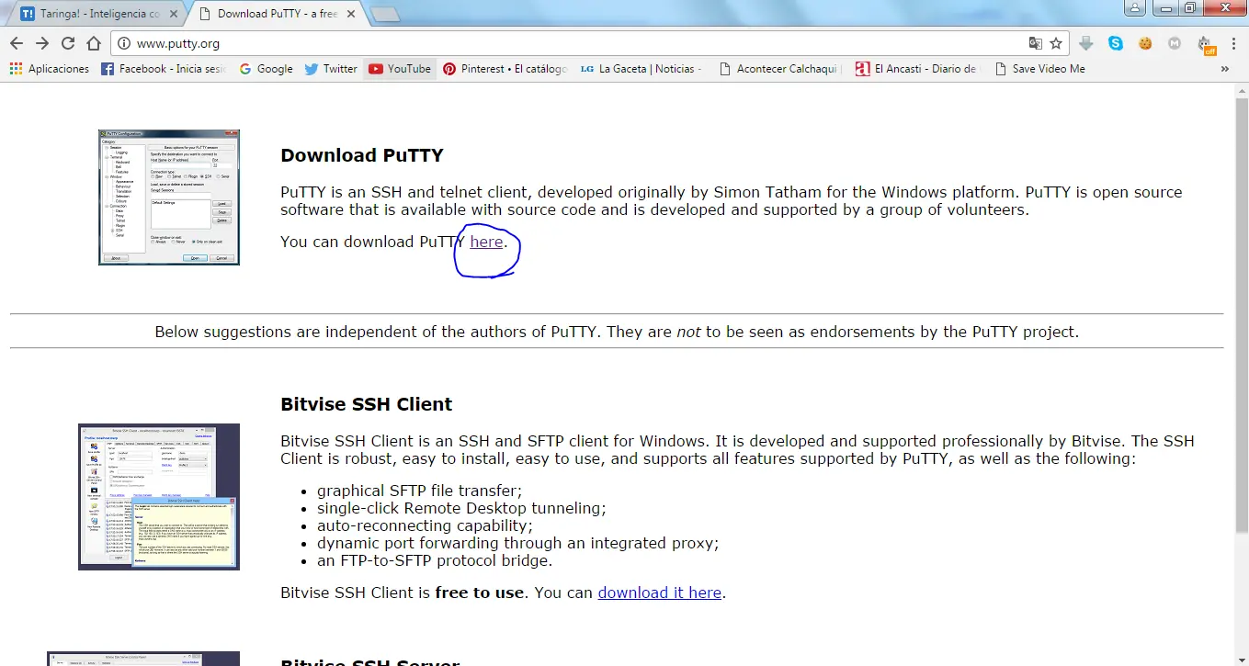
Task: Click the grey M extension icon
Action: point(1175,43)
